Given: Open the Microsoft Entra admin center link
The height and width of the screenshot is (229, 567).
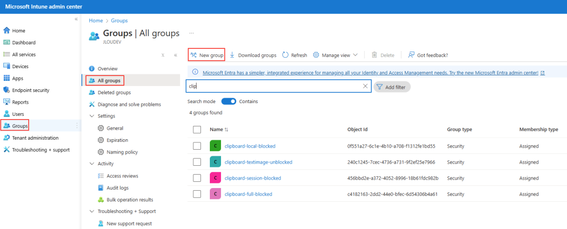Looking at the screenshot, I should pos(374,73).
